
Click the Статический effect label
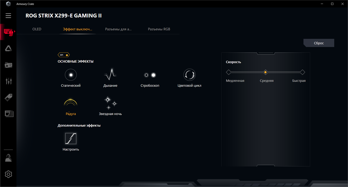71,85
